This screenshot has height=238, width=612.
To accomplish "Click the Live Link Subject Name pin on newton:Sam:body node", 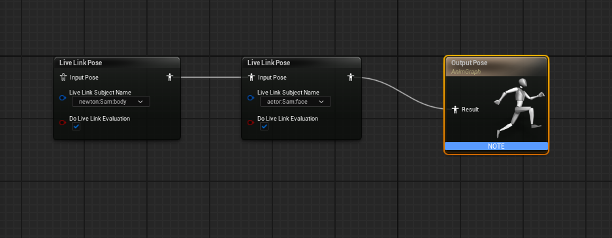I will pos(63,98).
